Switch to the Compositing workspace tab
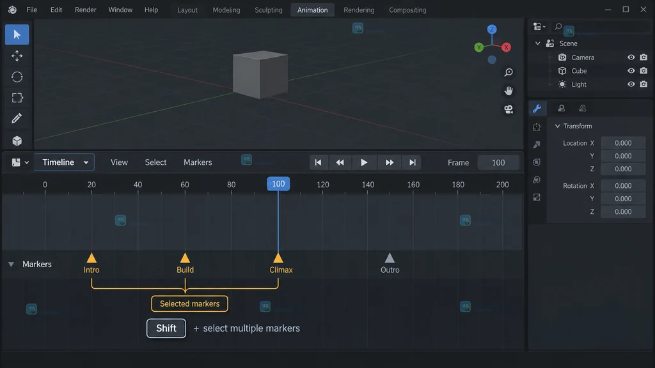655x368 pixels. coord(407,10)
